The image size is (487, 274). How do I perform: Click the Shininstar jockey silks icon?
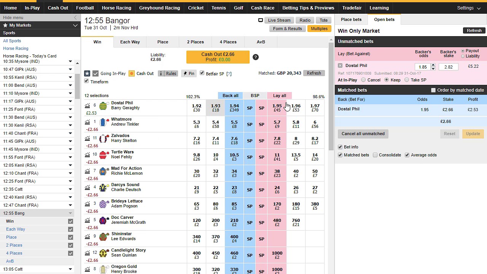[x=103, y=237]
